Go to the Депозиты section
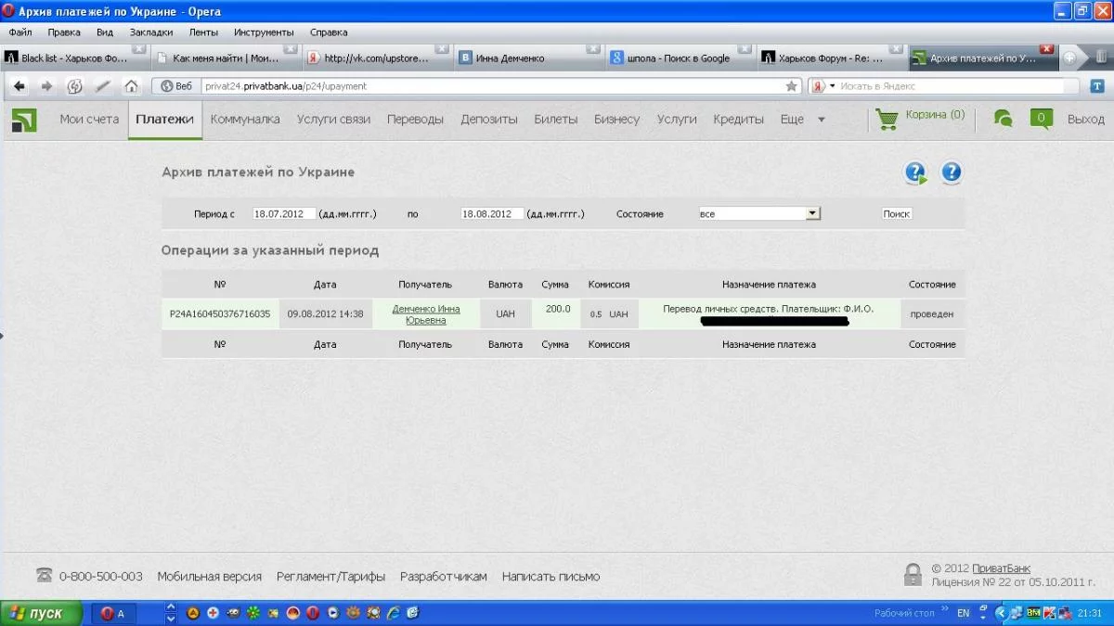 tap(488, 120)
